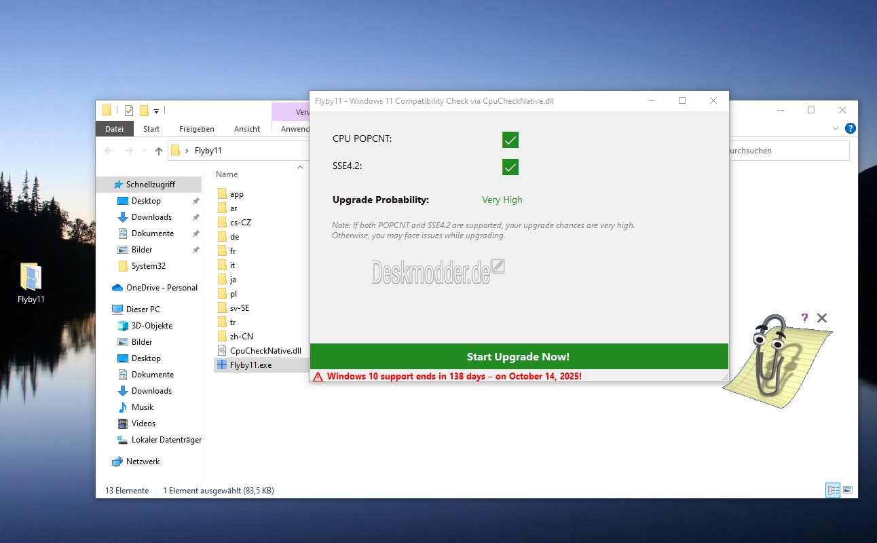
Task: Click Explorer help question mark icon
Action: coord(851,128)
